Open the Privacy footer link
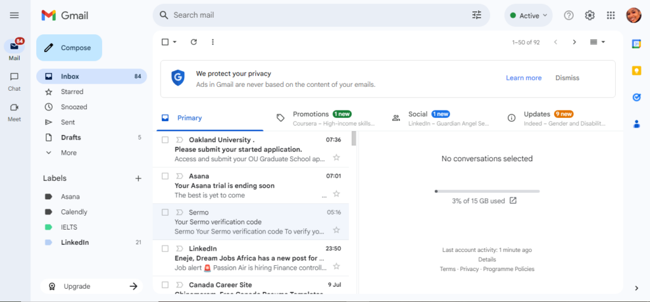This screenshot has height=302, width=650. [469, 269]
